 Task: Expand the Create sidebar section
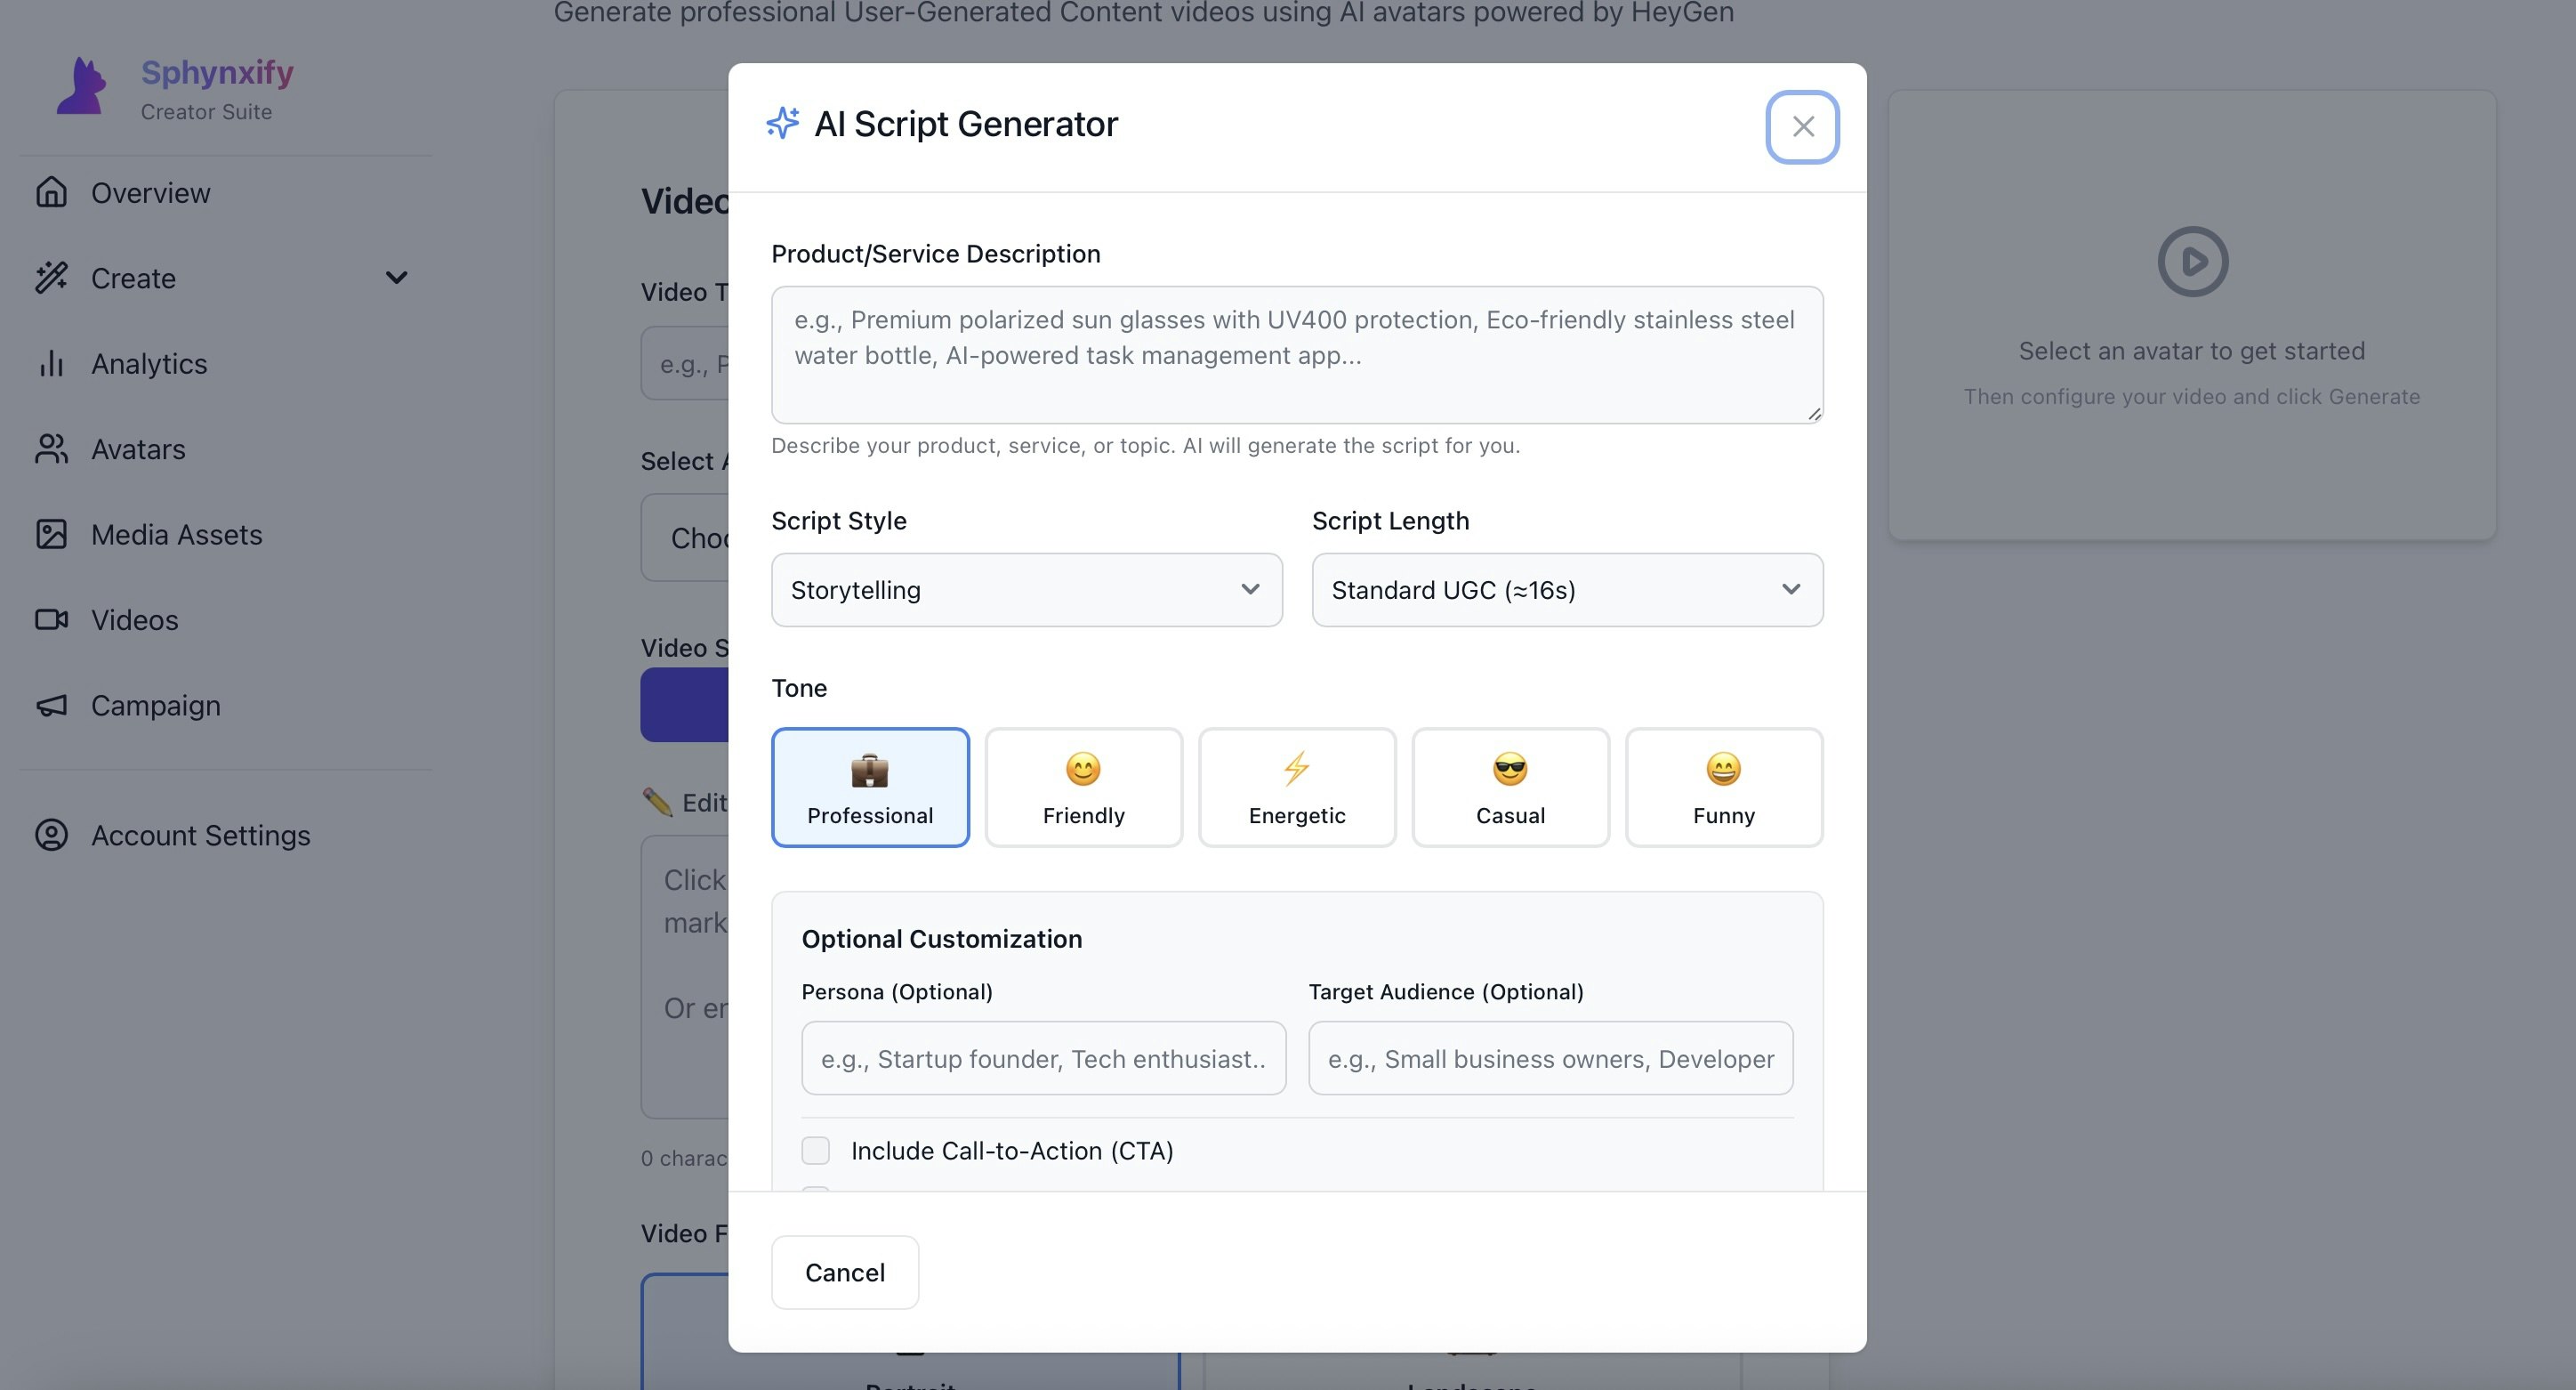[396, 278]
